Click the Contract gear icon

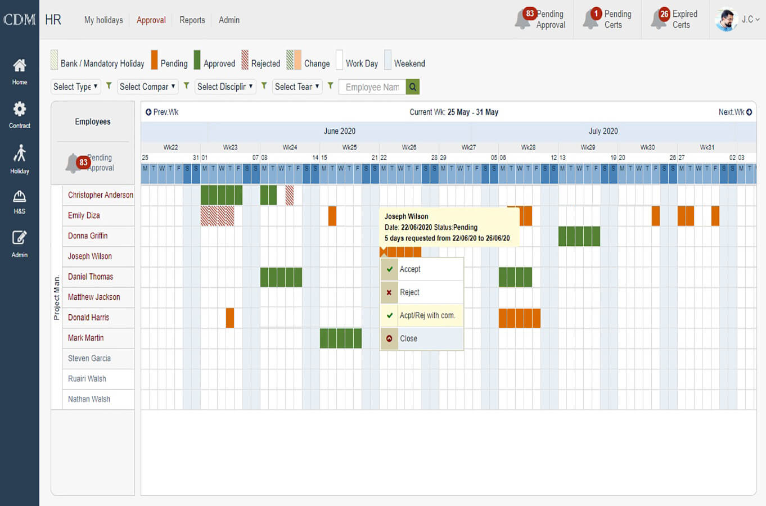pos(20,109)
